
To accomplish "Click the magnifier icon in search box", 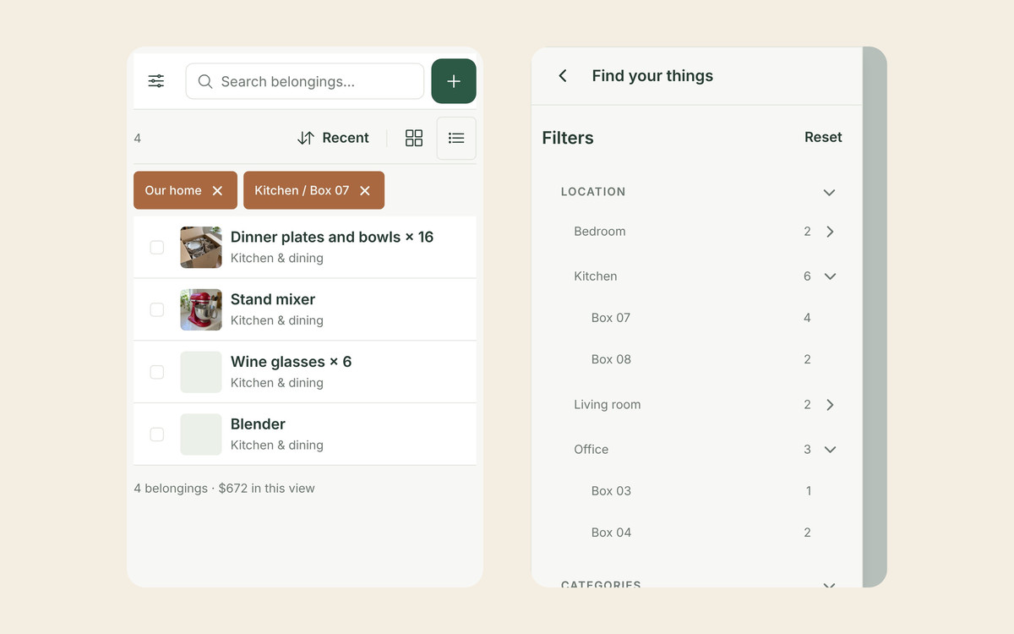I will 205,82.
